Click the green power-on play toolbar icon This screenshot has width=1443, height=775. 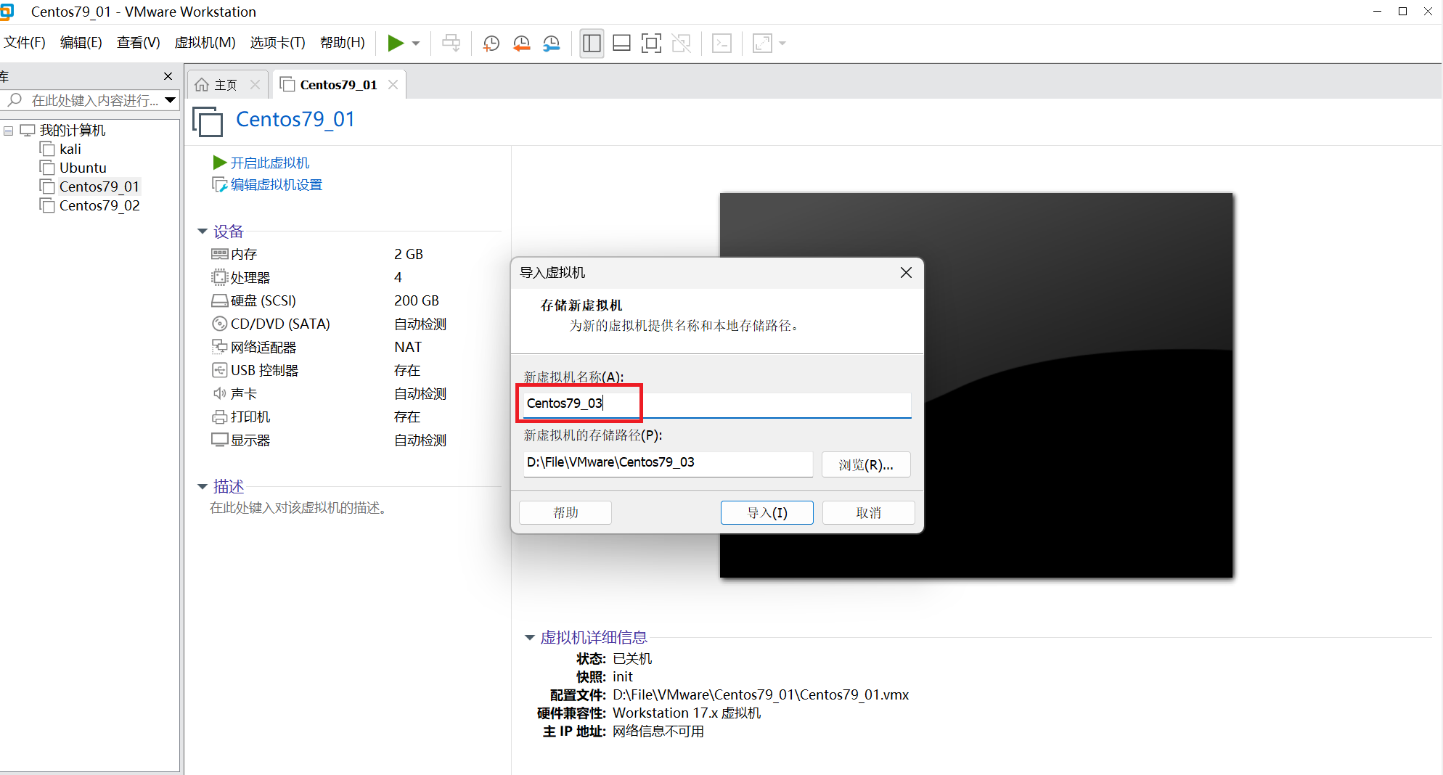pyautogui.click(x=395, y=44)
